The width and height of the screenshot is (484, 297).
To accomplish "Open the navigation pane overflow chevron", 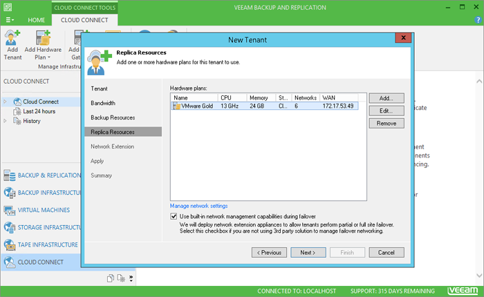I will click(131, 278).
